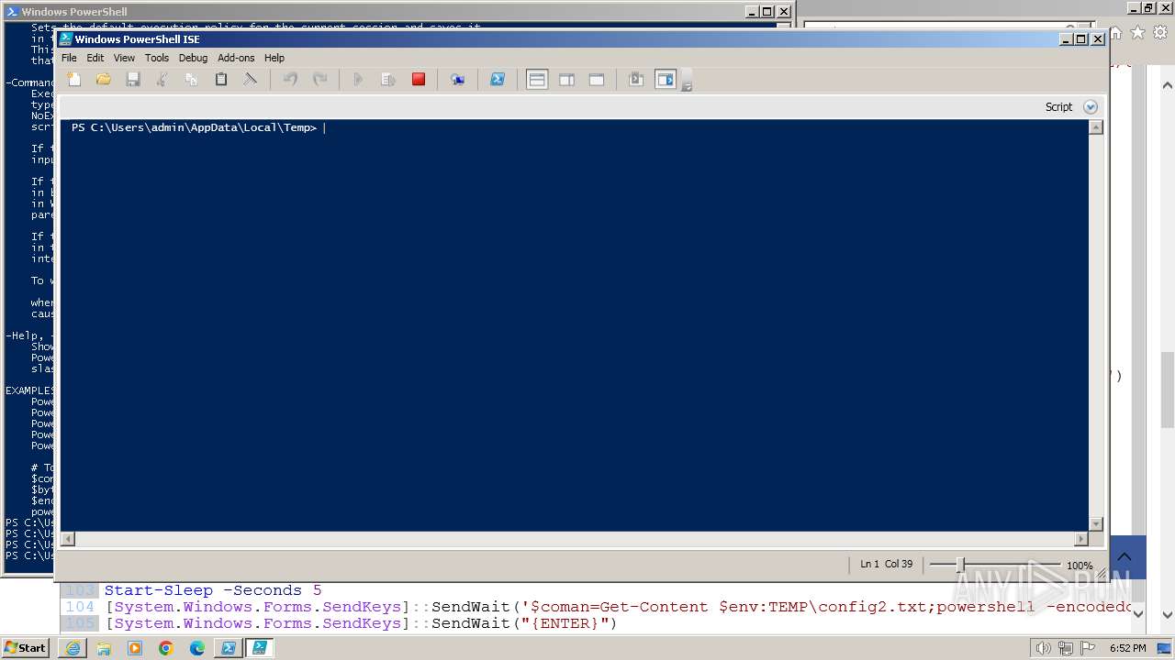The image size is (1175, 660).
Task: Click the SendWait ENTER code on line 105
Action: click(x=362, y=623)
